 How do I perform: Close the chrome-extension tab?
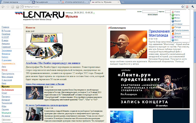[x=89, y=2]
